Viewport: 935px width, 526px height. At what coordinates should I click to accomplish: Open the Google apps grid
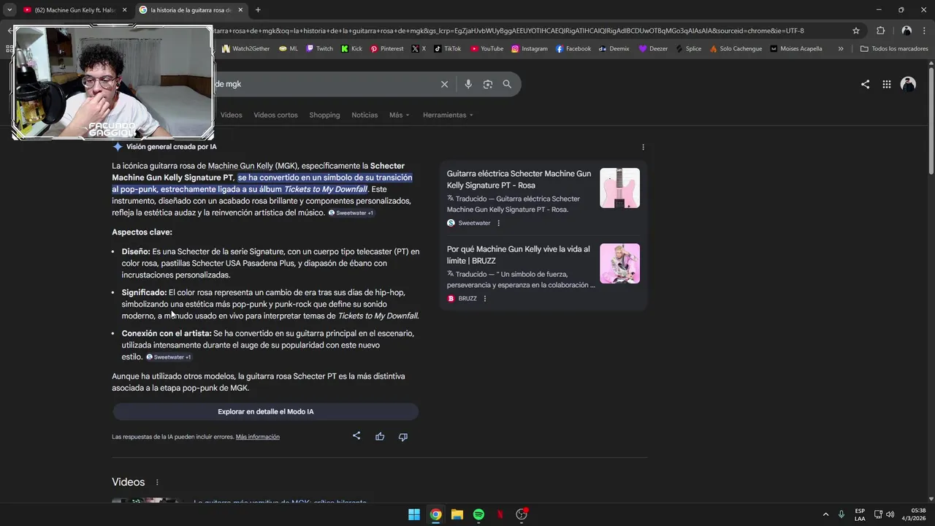coord(887,84)
